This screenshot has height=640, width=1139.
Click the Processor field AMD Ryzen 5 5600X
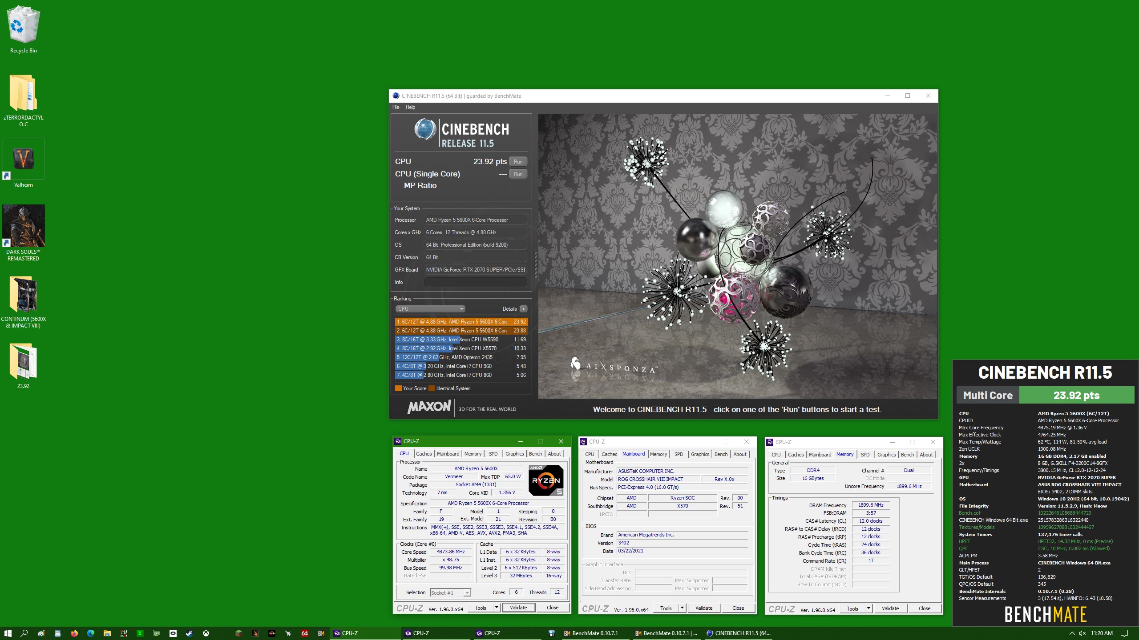[475, 220]
